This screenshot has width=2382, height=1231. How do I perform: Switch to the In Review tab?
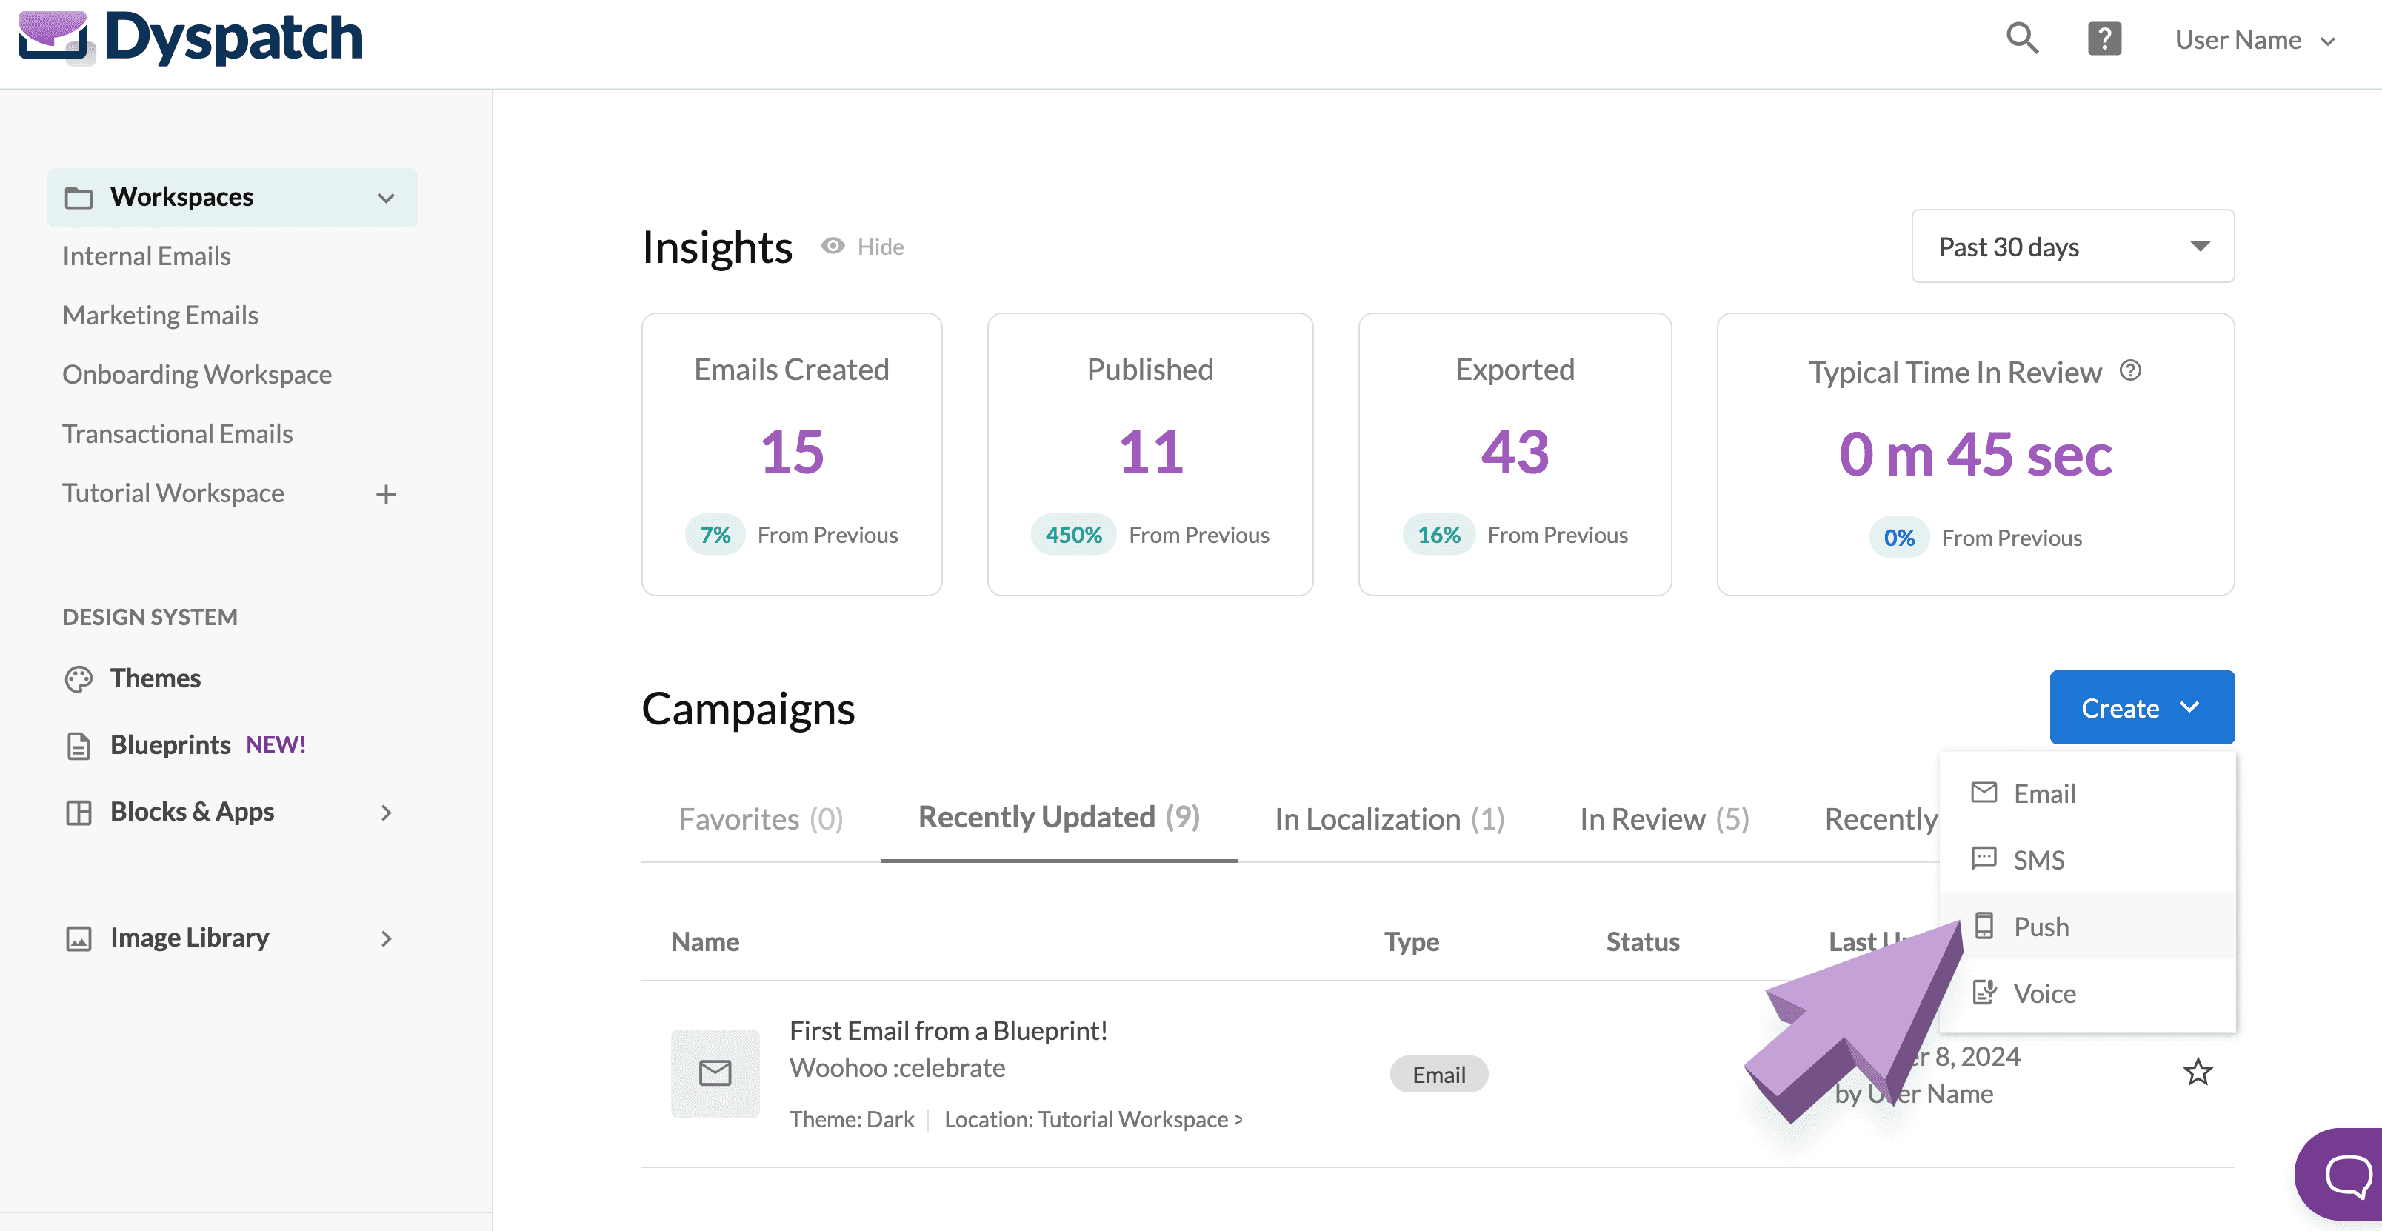click(x=1663, y=818)
